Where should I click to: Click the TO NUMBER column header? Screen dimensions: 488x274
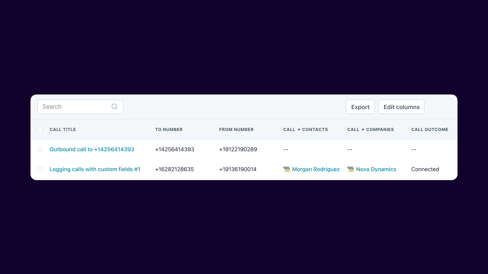169,129
